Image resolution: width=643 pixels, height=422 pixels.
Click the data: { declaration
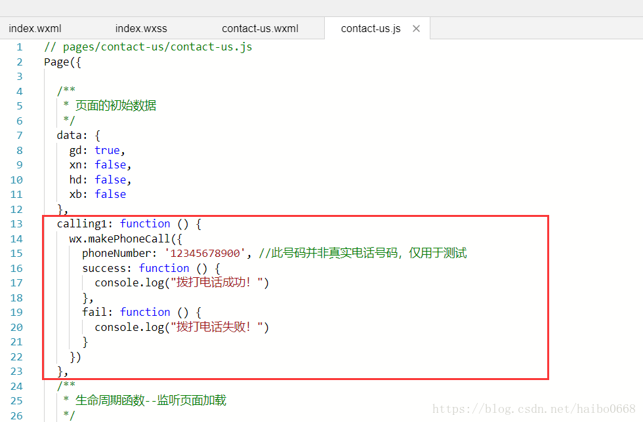(78, 136)
